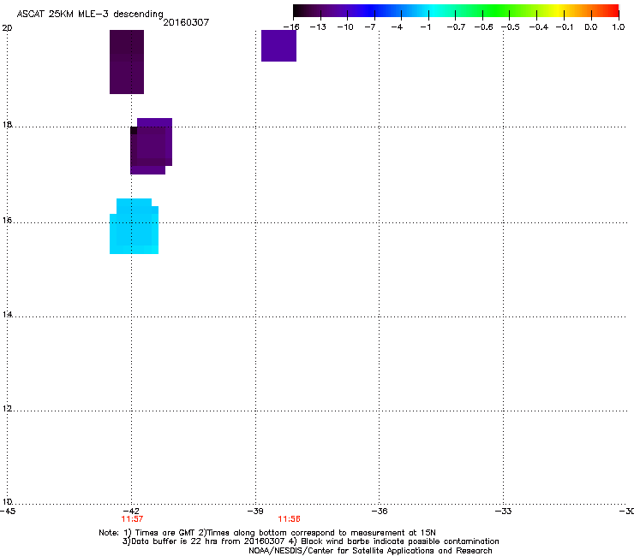Click colorbar tick label -10
The width and height of the screenshot is (634, 556).
click(x=345, y=27)
